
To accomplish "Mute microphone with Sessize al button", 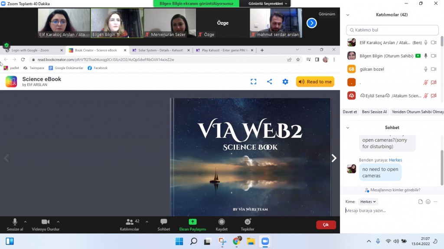I will (x=15, y=225).
